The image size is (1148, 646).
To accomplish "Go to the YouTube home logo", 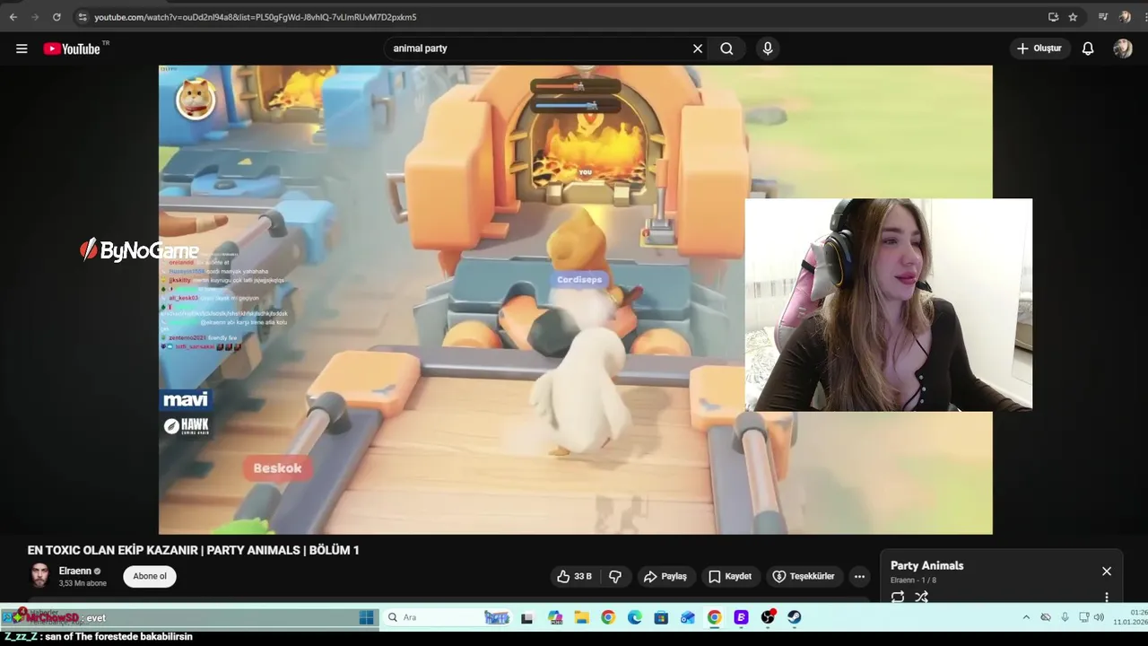I will (72, 48).
